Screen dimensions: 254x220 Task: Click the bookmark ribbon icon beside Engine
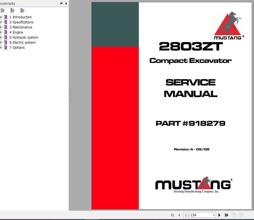point(6,32)
